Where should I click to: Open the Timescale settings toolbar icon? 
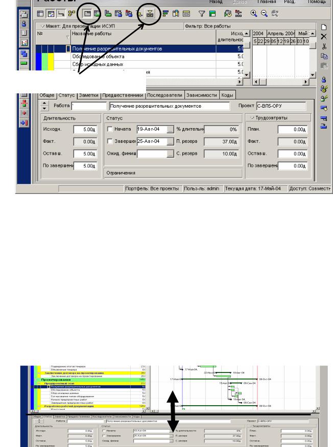(186, 14)
